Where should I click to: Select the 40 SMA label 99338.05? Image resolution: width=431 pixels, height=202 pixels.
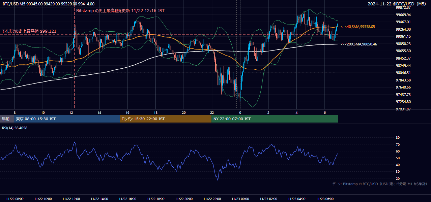tap(358, 27)
